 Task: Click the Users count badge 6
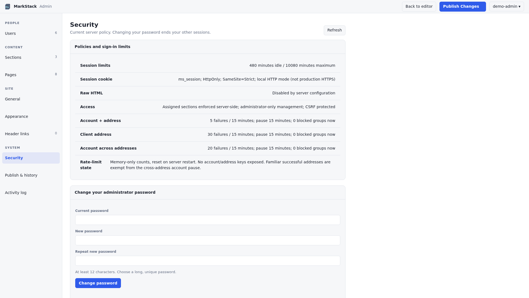[x=56, y=33]
